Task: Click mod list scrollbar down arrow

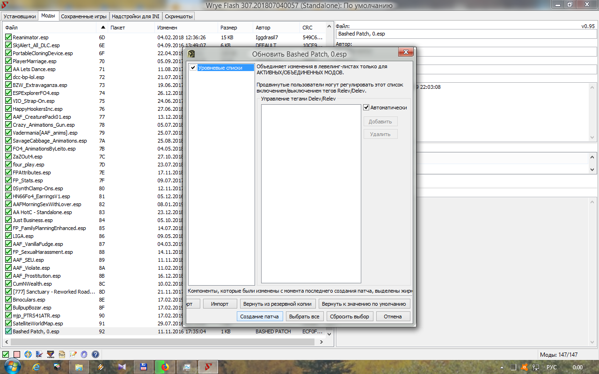Action: (329, 334)
